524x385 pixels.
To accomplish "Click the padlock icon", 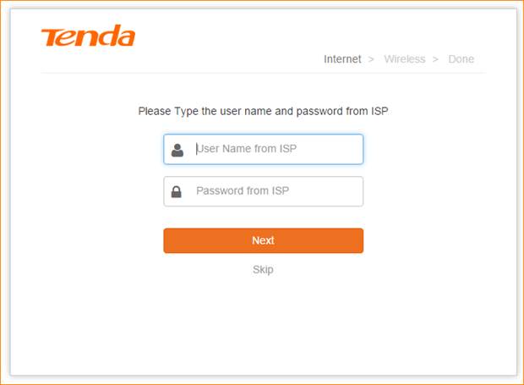I will click(177, 192).
